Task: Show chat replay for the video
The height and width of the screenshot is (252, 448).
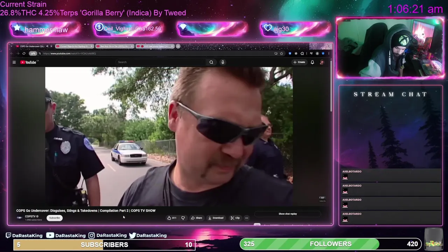Action: coord(288,214)
